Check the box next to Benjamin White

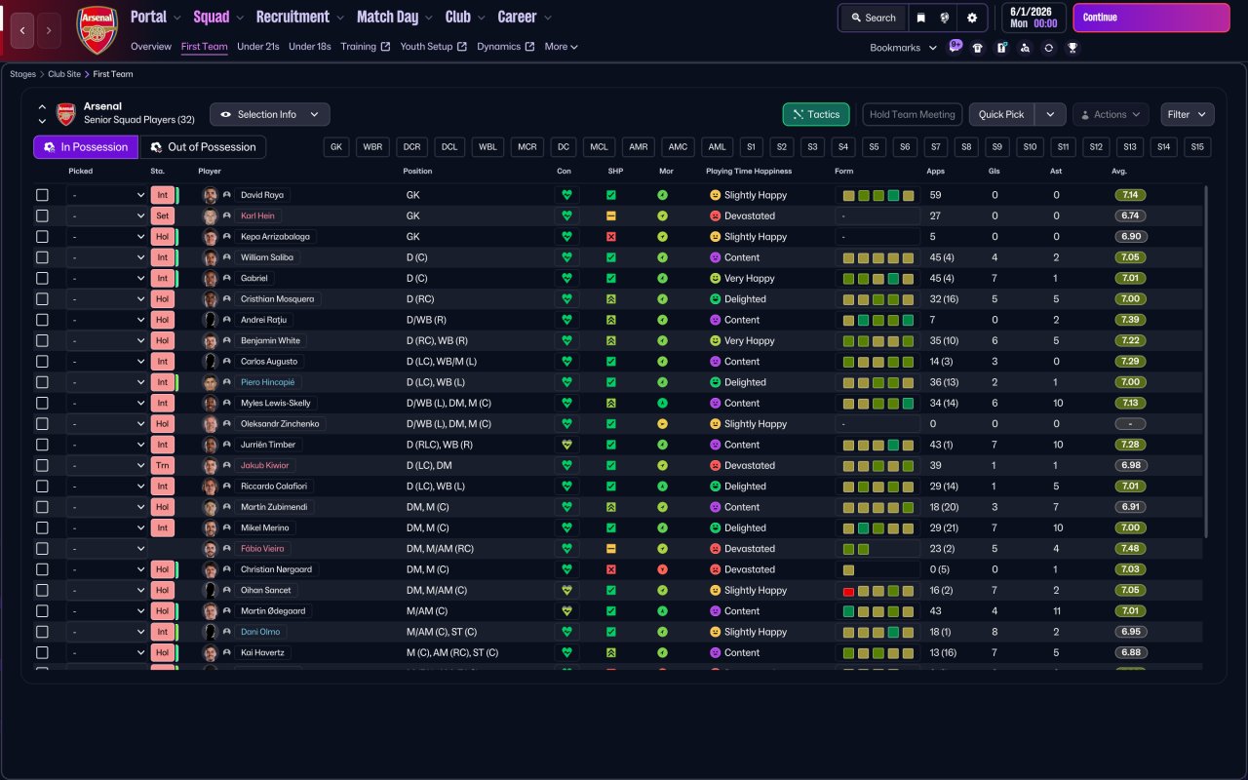click(42, 341)
